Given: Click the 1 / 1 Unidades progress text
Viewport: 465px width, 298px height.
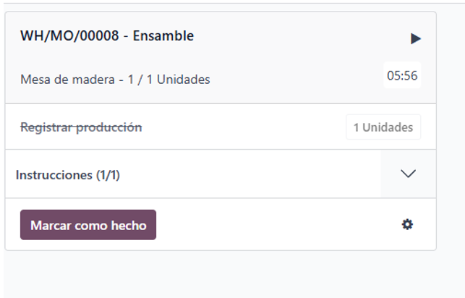Looking at the screenshot, I should [x=168, y=80].
